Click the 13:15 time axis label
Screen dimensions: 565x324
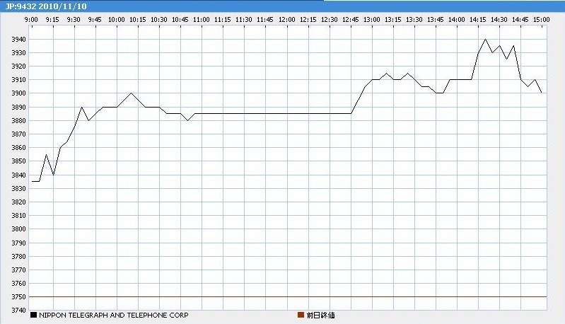[392, 20]
